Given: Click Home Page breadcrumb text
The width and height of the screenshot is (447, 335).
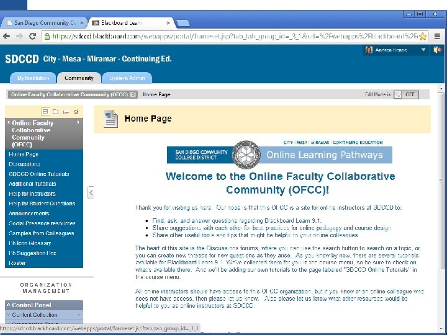Looking at the screenshot, I should (156, 94).
